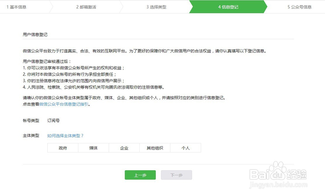The image size is (325, 196).
Task: Click the 用户信息登记 heading
Action: pyautogui.click(x=35, y=34)
